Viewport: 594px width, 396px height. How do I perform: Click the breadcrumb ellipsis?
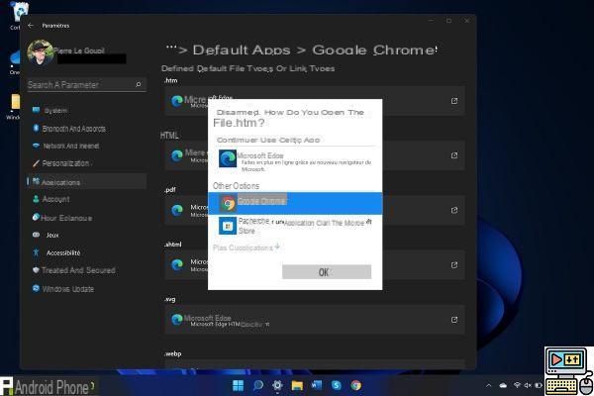point(171,49)
